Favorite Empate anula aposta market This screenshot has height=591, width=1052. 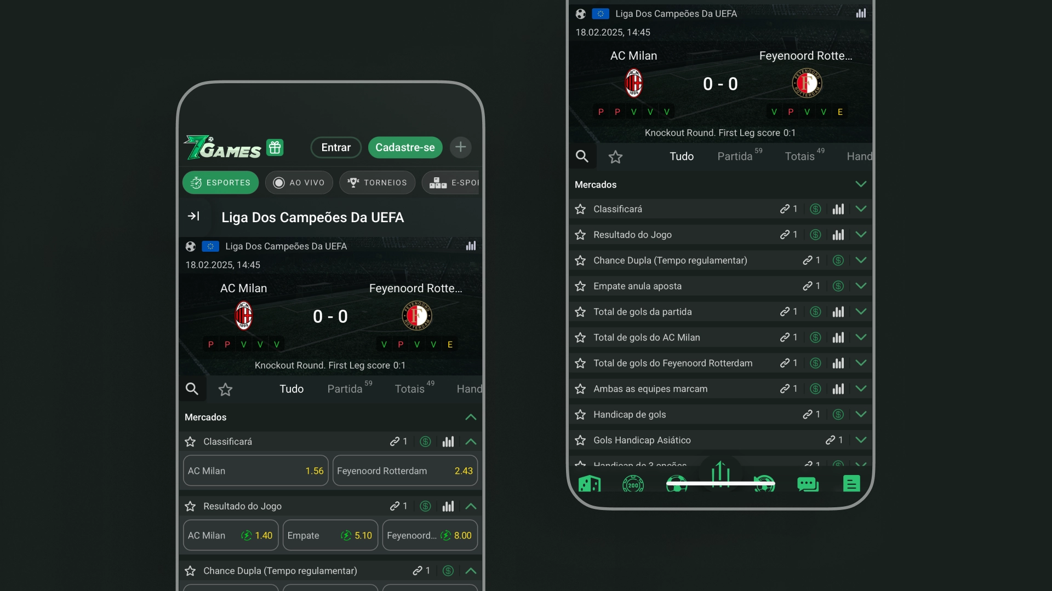pyautogui.click(x=580, y=286)
